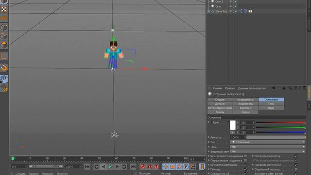
Task: Open the 'Общие' tab
Action: tap(220, 99)
